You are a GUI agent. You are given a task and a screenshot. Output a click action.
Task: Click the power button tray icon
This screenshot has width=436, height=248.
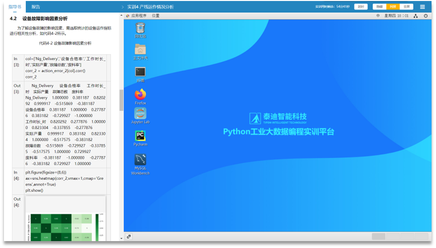pyautogui.click(x=426, y=16)
